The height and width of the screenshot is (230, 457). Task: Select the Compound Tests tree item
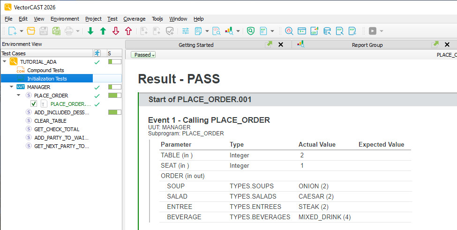click(45, 70)
